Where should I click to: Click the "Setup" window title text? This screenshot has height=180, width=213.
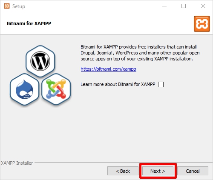[x=19, y=6]
